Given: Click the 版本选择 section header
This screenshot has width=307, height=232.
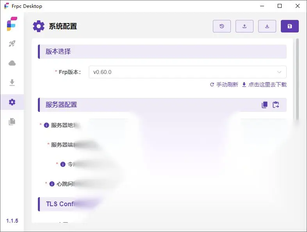Looking at the screenshot, I should tap(162, 51).
